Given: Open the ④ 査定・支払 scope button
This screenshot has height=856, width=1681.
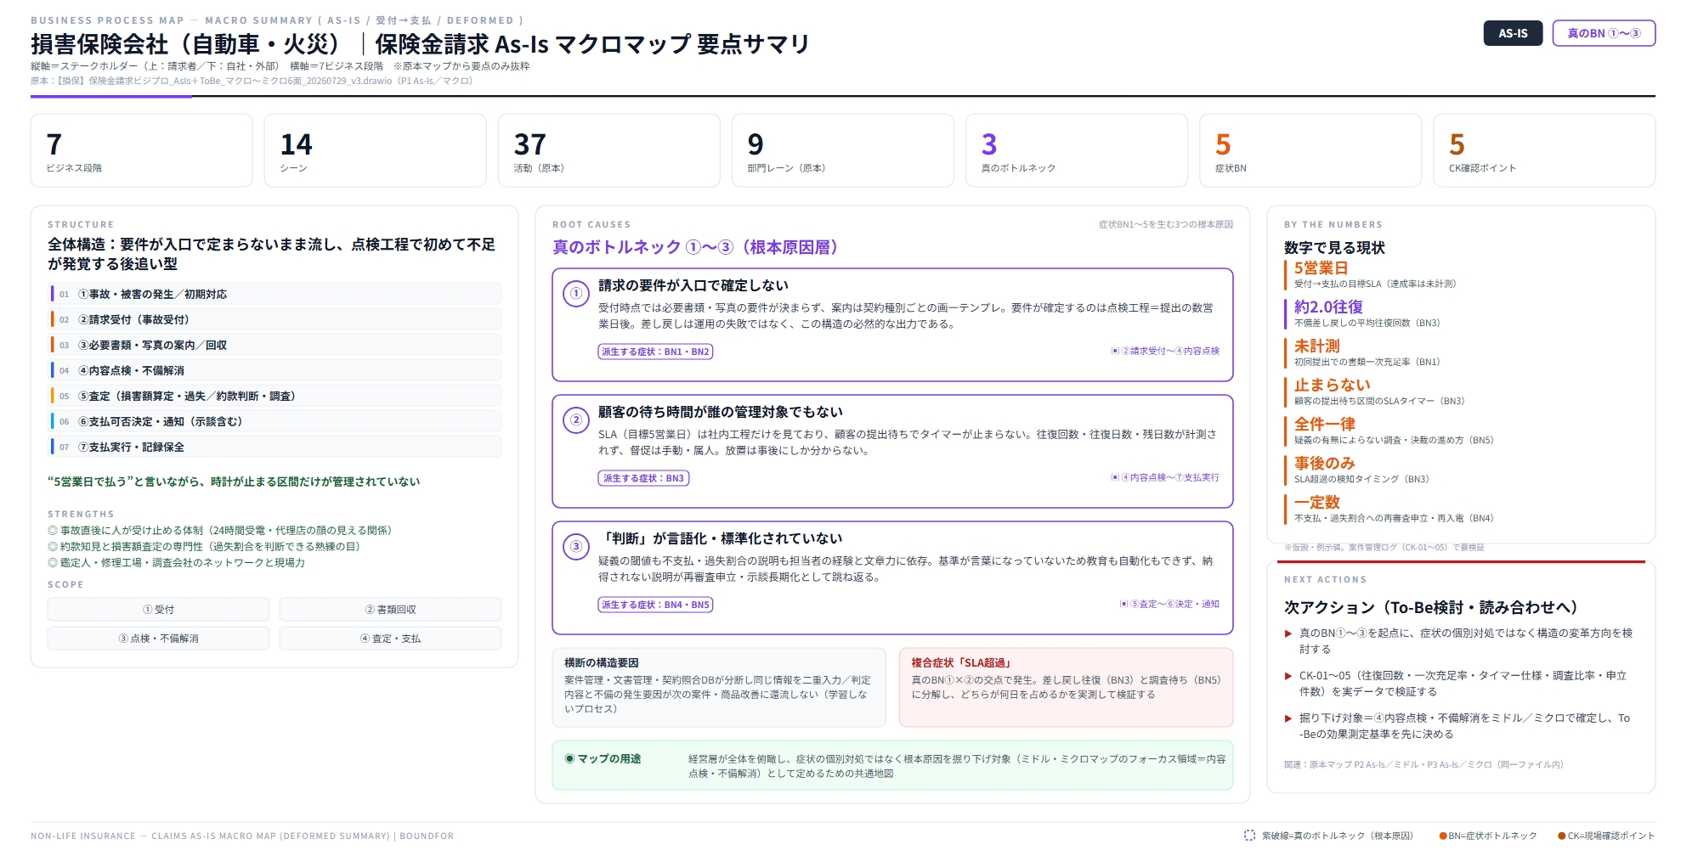Looking at the screenshot, I should click(x=390, y=639).
